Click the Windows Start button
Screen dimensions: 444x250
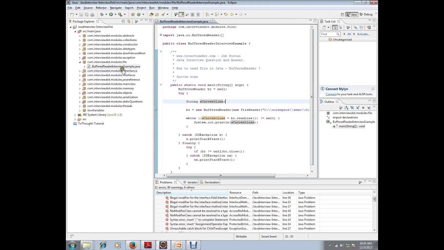click(72, 245)
